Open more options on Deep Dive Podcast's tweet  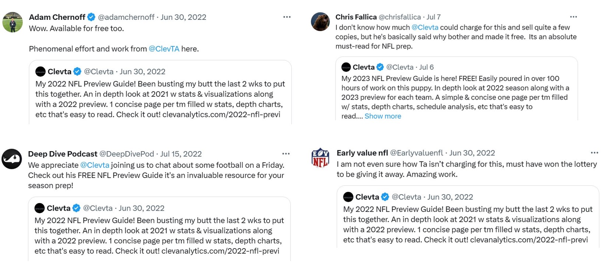tap(286, 154)
